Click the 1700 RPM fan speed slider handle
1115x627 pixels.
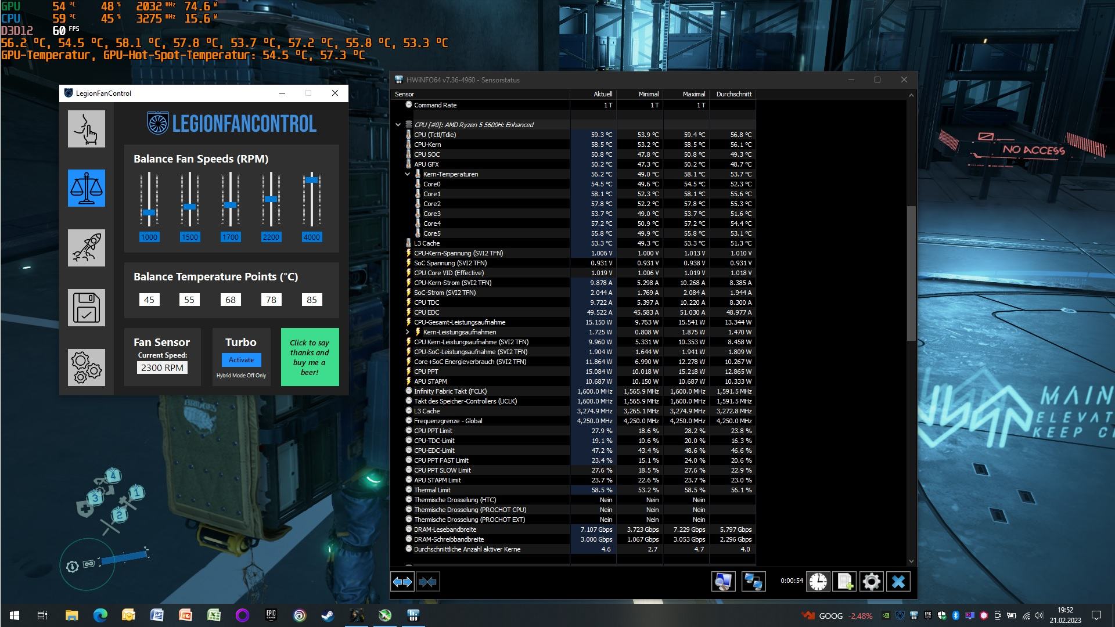(x=230, y=205)
